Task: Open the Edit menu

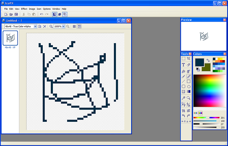Action: click(x=11, y=9)
